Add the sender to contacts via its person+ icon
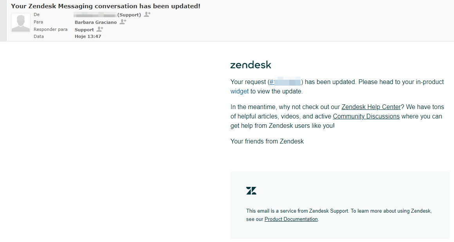Viewport: 454px width, 242px height. point(147,14)
